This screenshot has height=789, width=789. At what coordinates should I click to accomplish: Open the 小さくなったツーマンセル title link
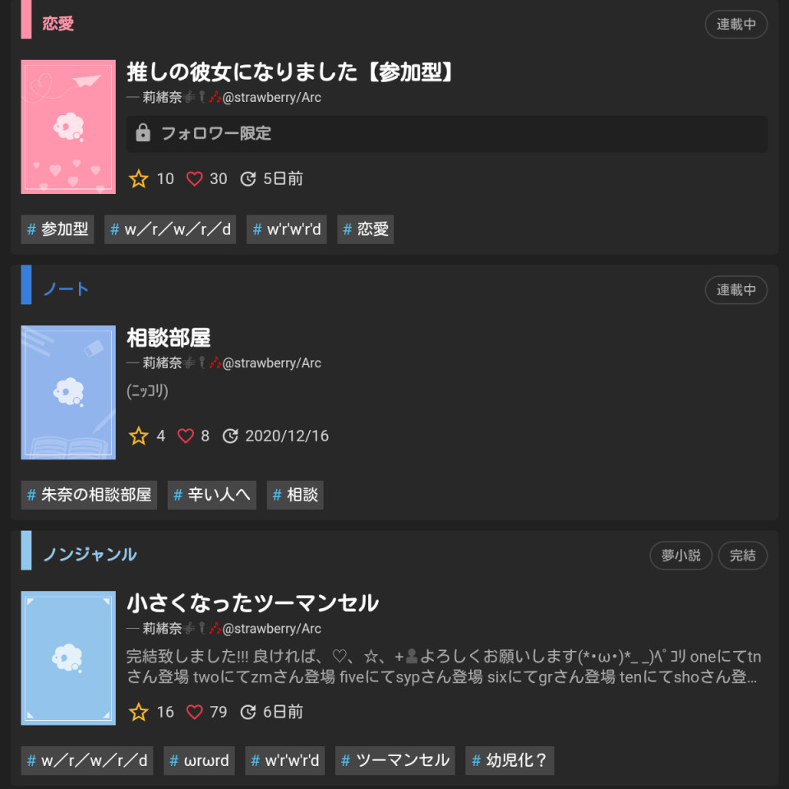pos(252,602)
